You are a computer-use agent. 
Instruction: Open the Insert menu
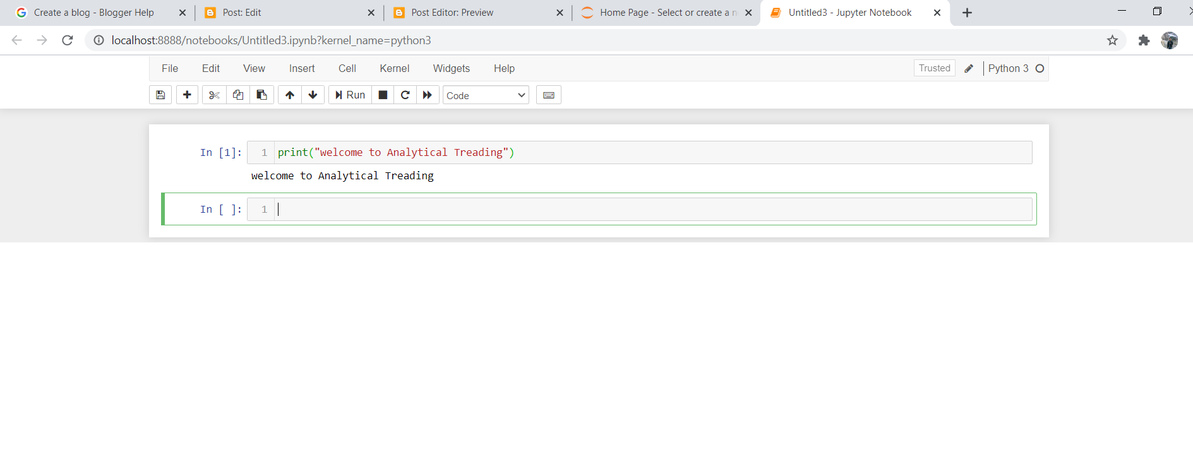pyautogui.click(x=302, y=68)
